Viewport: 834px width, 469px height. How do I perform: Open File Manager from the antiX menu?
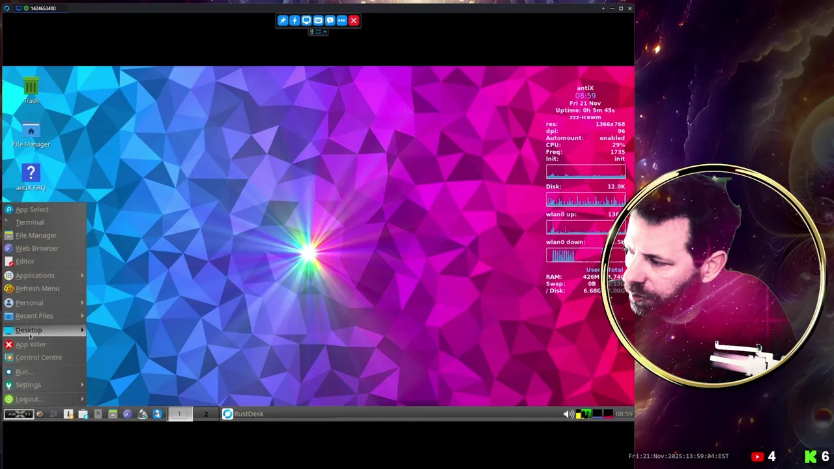click(x=44, y=235)
